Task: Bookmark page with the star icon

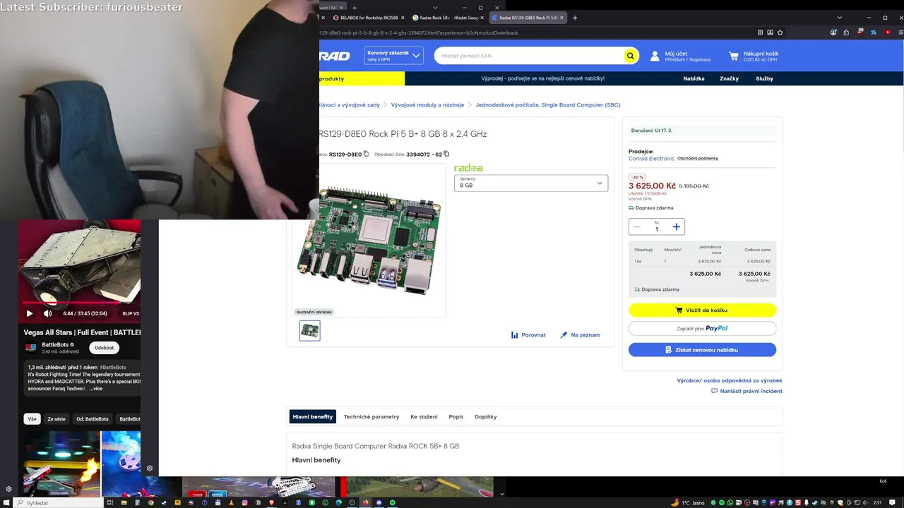Action: (781, 32)
